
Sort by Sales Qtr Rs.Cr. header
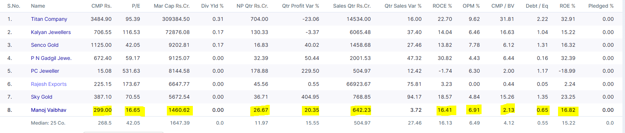click(352, 6)
